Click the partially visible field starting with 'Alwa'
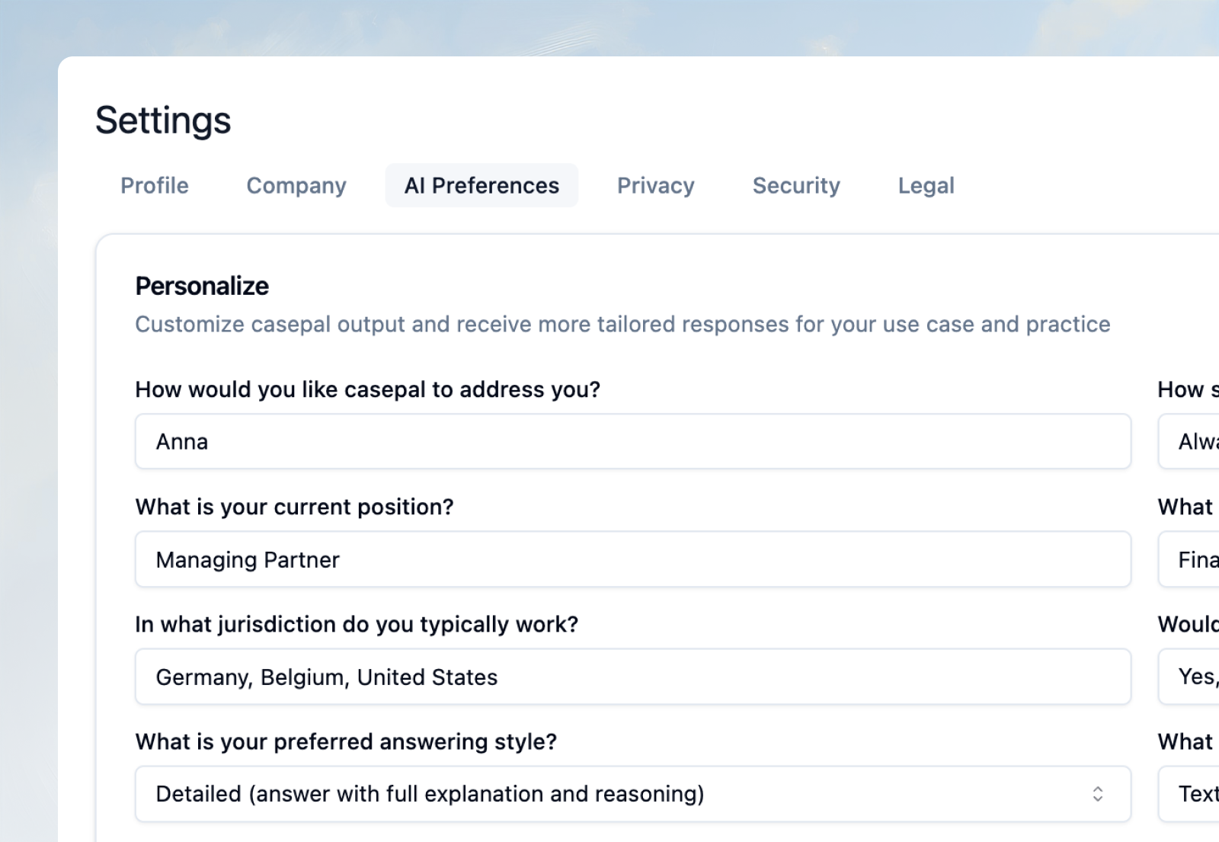 (1192, 441)
